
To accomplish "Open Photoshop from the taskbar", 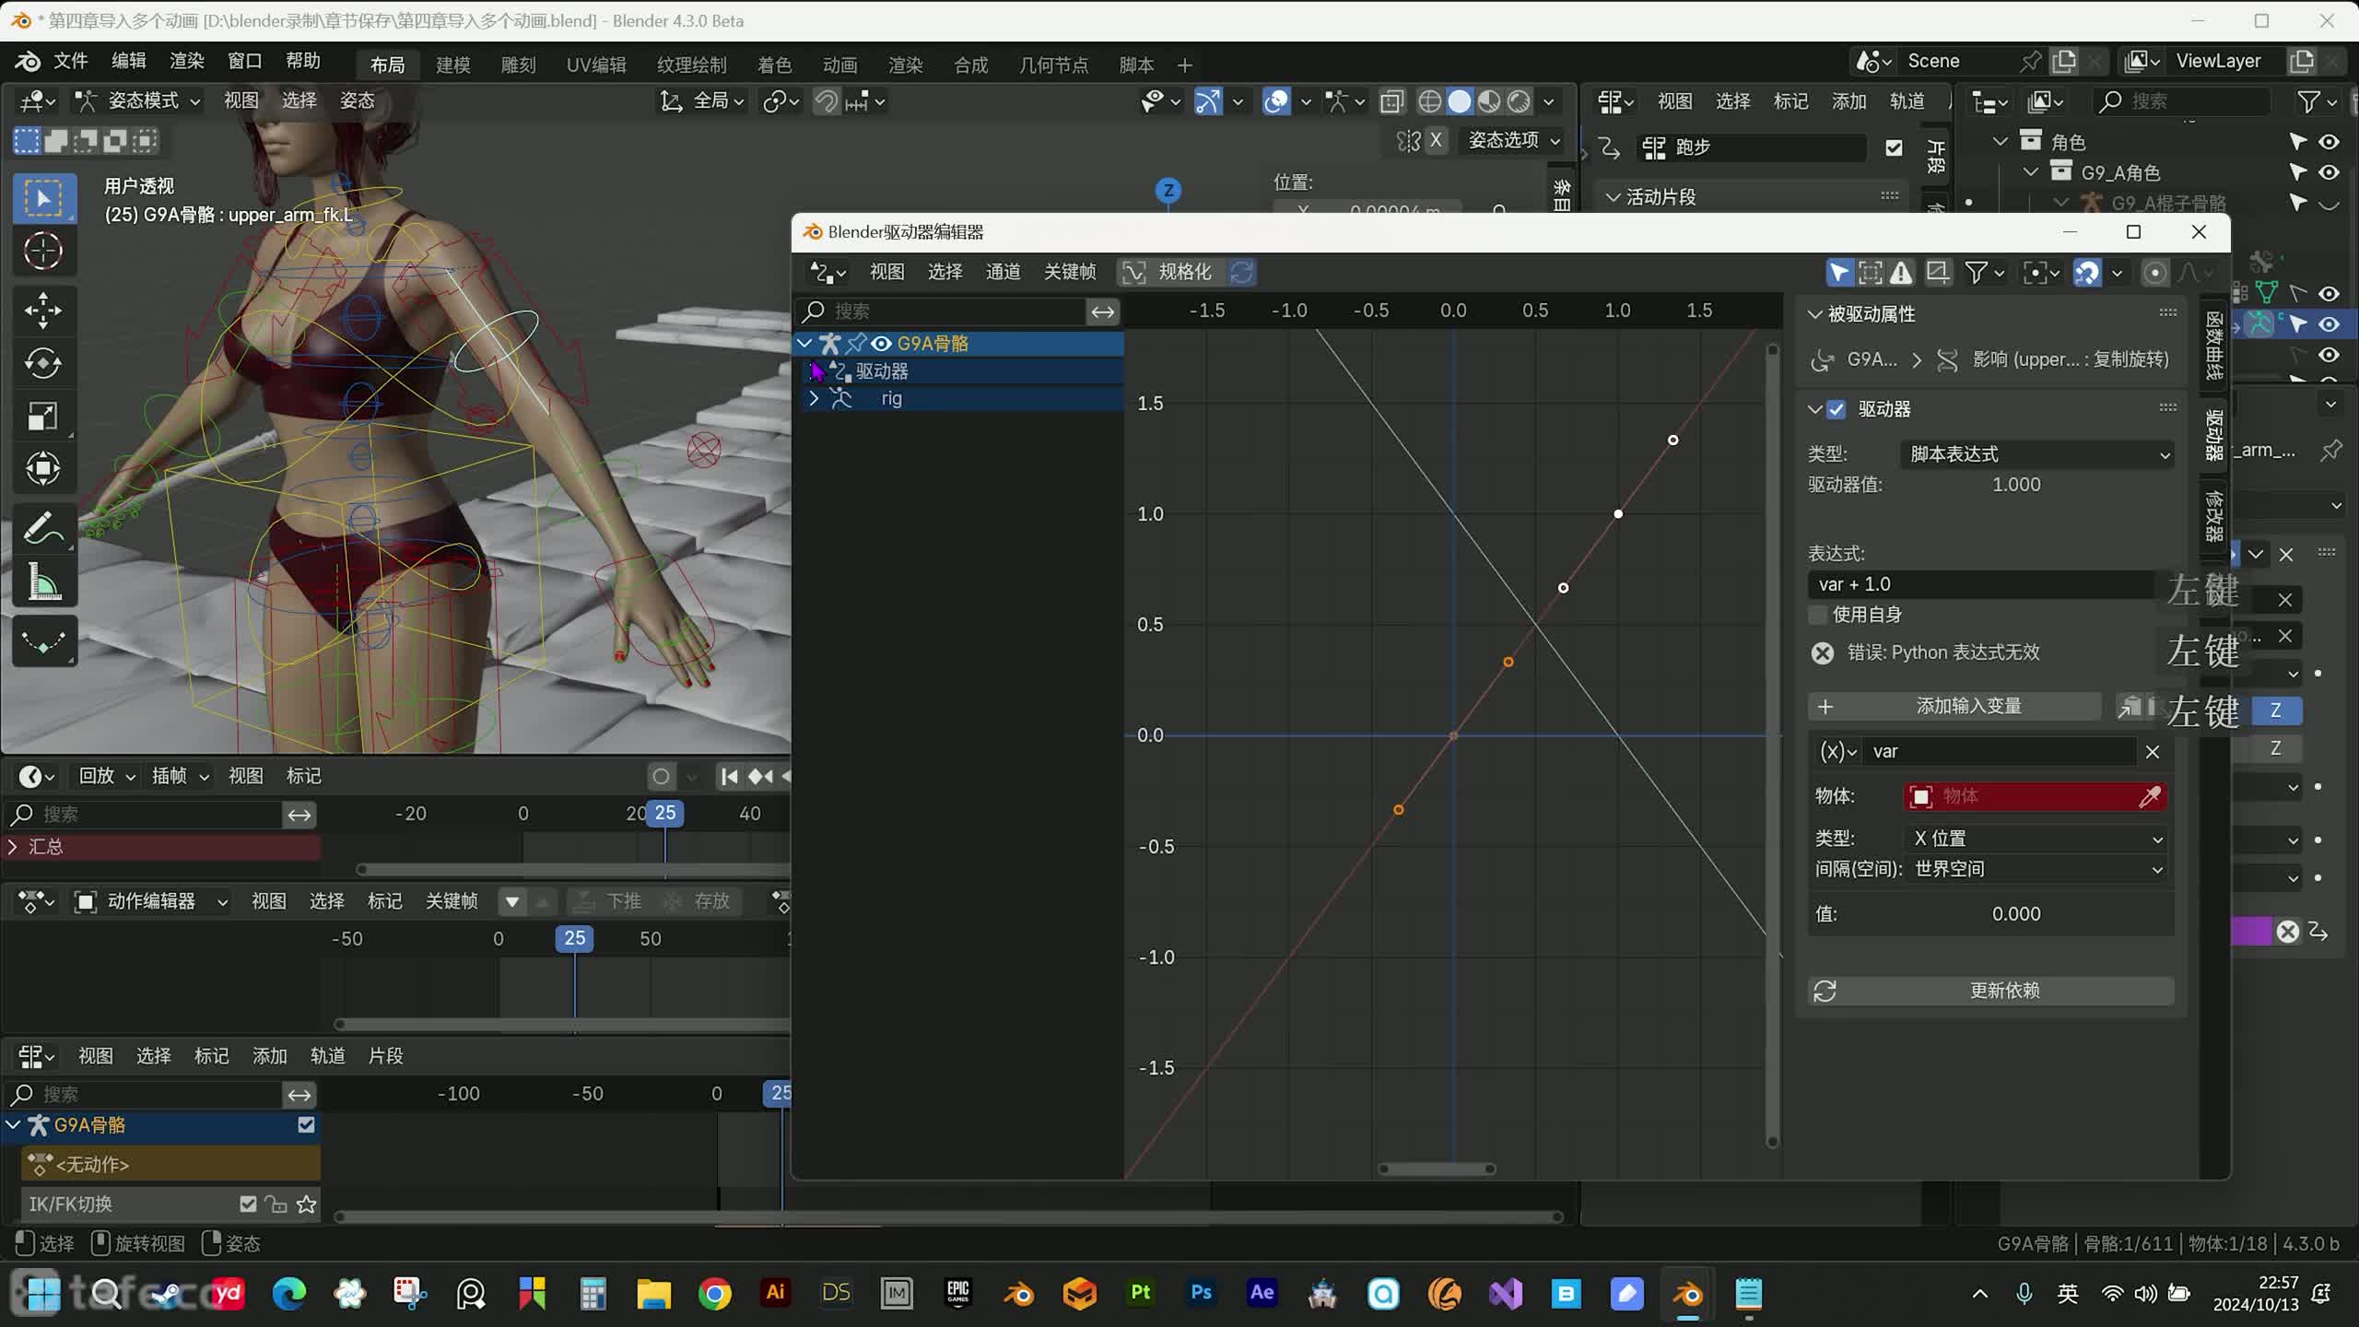I will 1201,1294.
